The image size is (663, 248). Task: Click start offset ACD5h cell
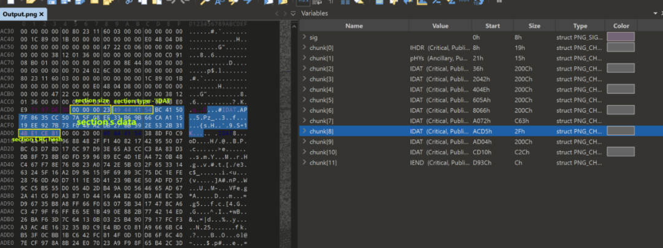point(492,131)
